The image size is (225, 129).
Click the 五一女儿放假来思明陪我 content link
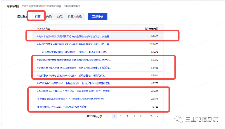click(x=74, y=52)
